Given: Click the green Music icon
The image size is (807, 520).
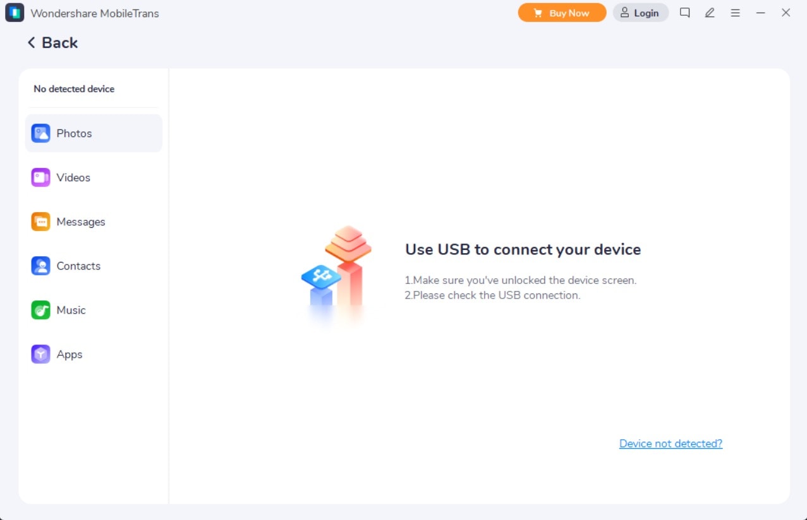Looking at the screenshot, I should tap(40, 310).
